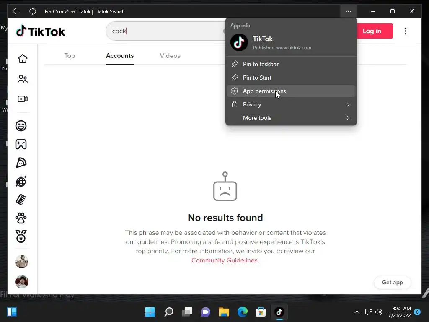
Task: Select the Accounts tab
Action: [120, 56]
